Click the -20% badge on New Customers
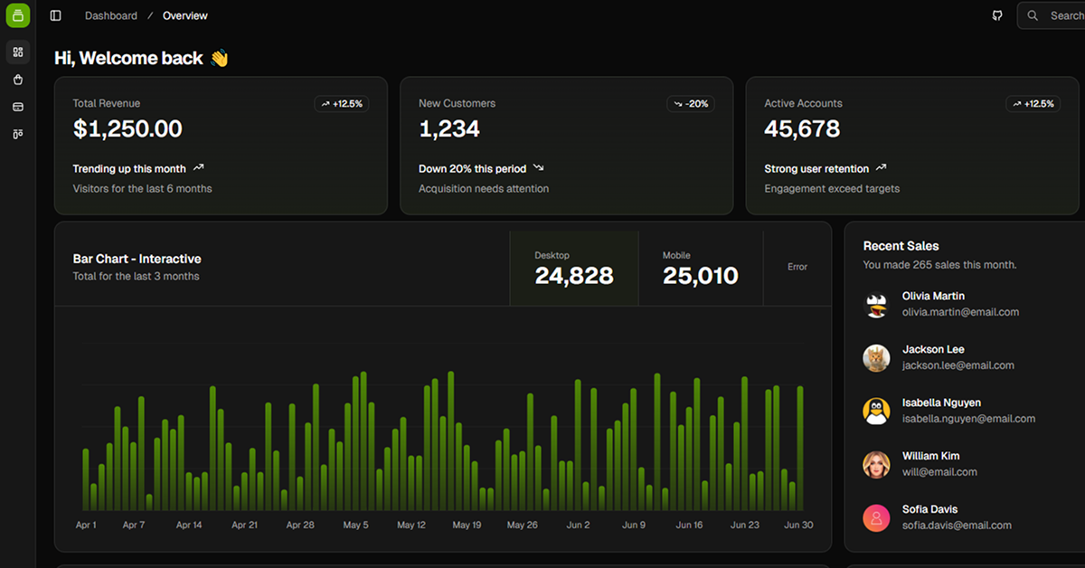This screenshot has width=1085, height=568. (691, 104)
